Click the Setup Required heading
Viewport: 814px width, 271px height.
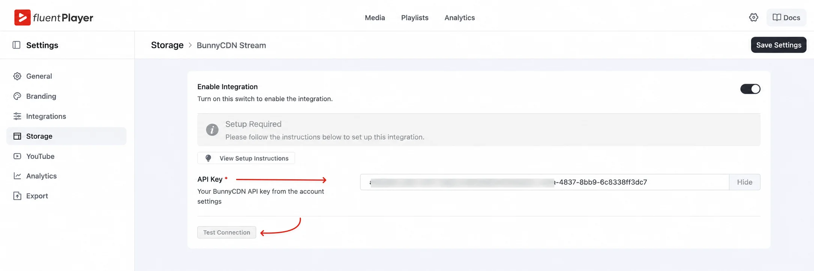pos(253,124)
